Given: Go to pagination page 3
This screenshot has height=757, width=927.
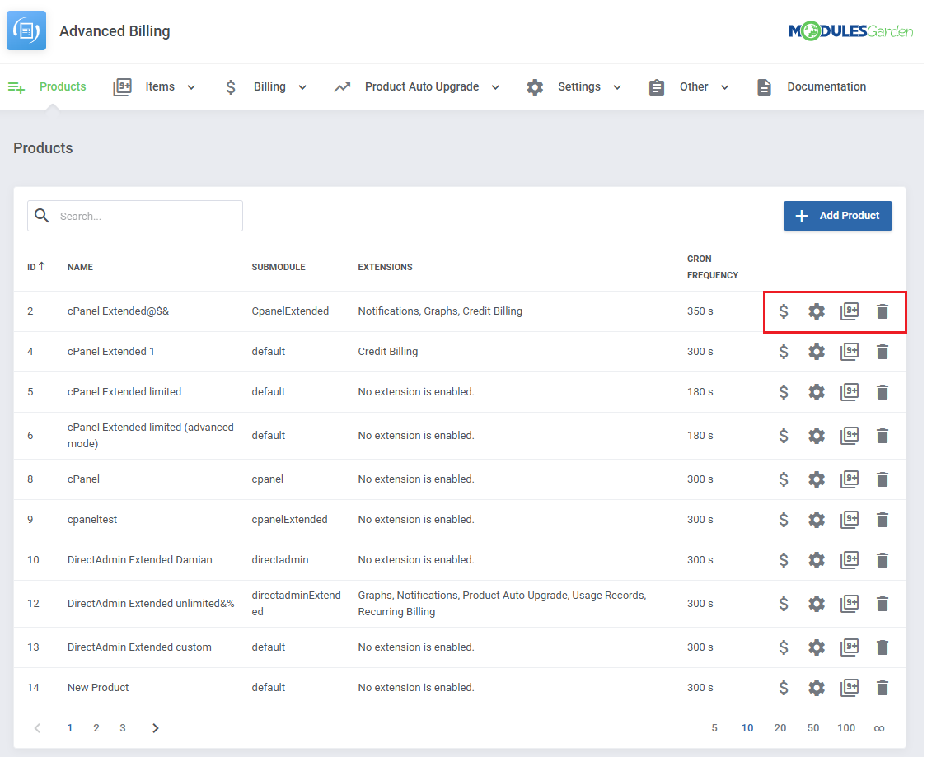Looking at the screenshot, I should pos(123,728).
